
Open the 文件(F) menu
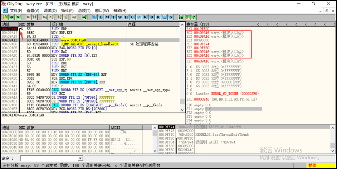16,11
